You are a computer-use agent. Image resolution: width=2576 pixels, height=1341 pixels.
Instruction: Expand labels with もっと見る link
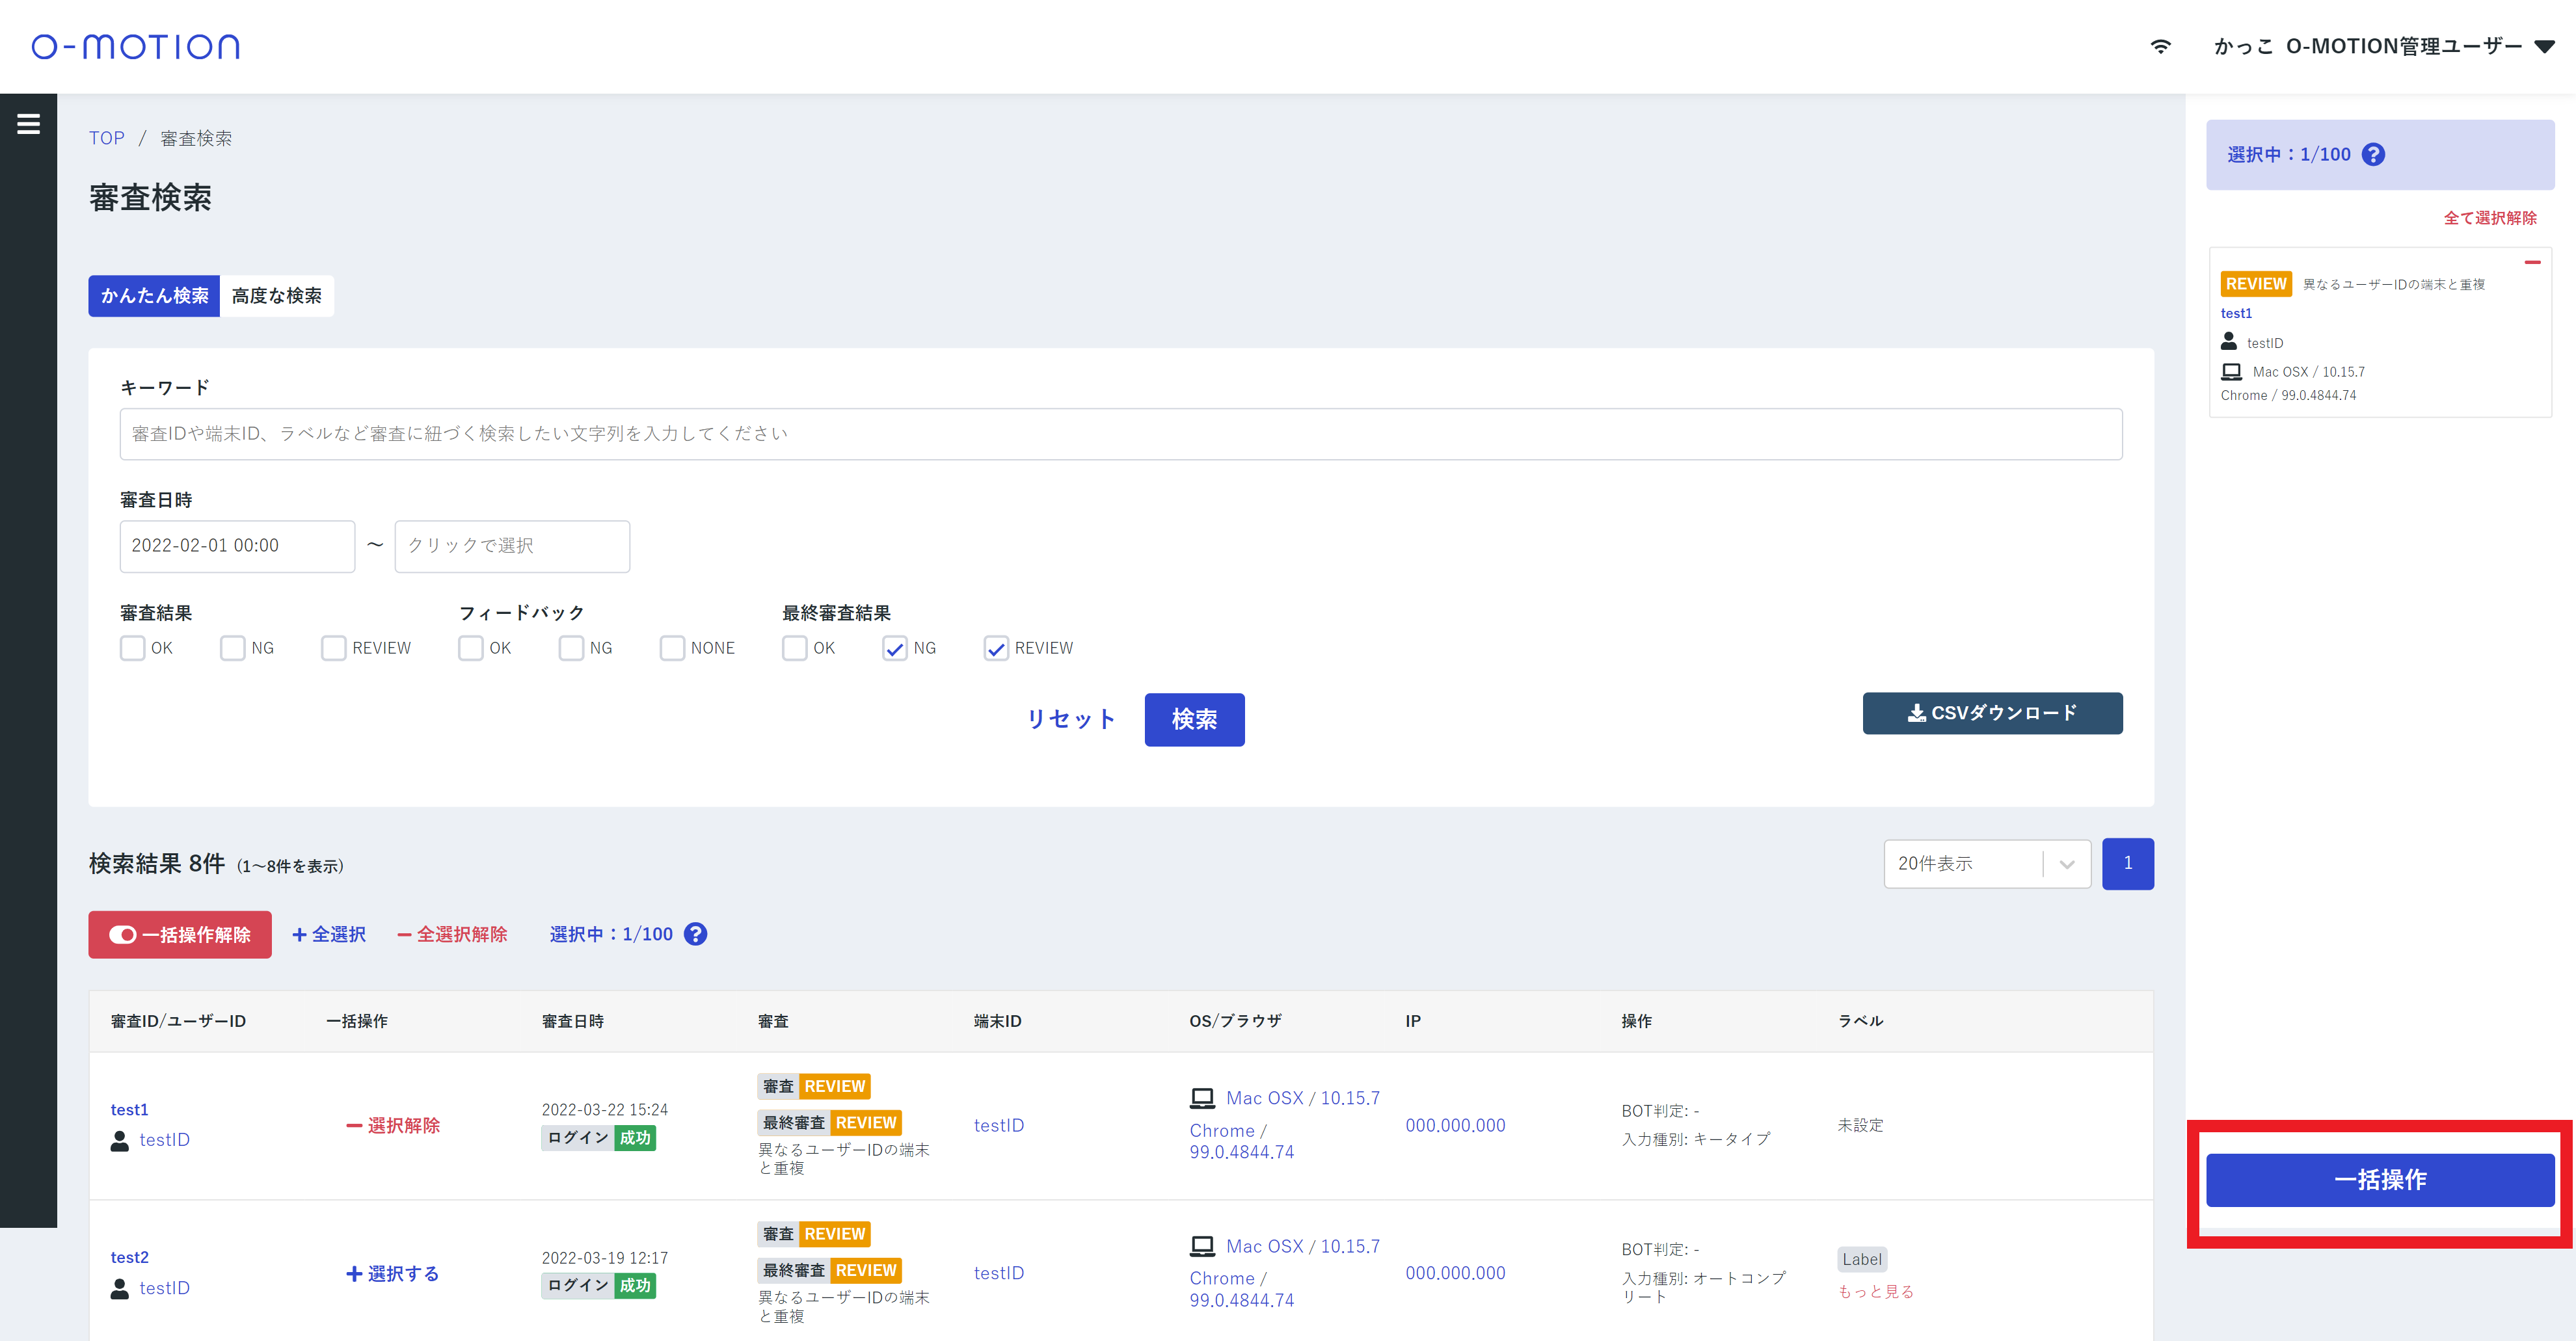(1875, 1292)
